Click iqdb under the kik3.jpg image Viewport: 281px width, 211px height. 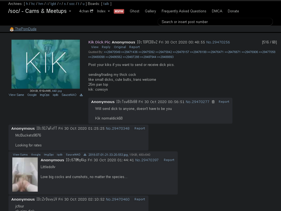click(55, 95)
